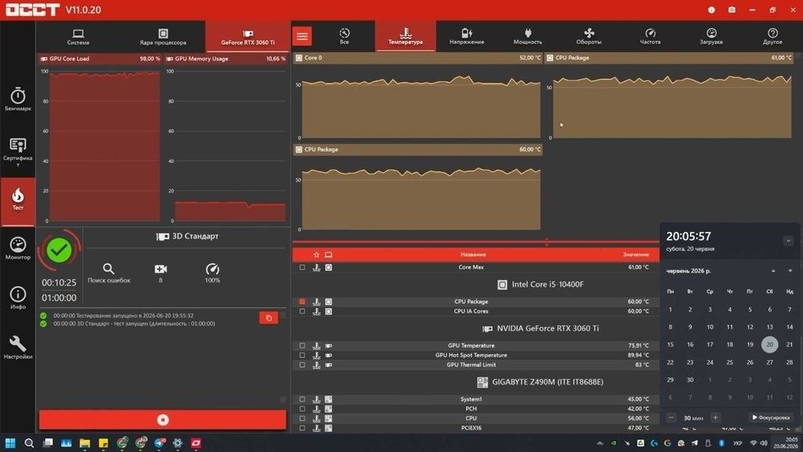Click the GPU card icon in GPU Thermal Limit row
The width and height of the screenshot is (803, 452).
(x=328, y=365)
